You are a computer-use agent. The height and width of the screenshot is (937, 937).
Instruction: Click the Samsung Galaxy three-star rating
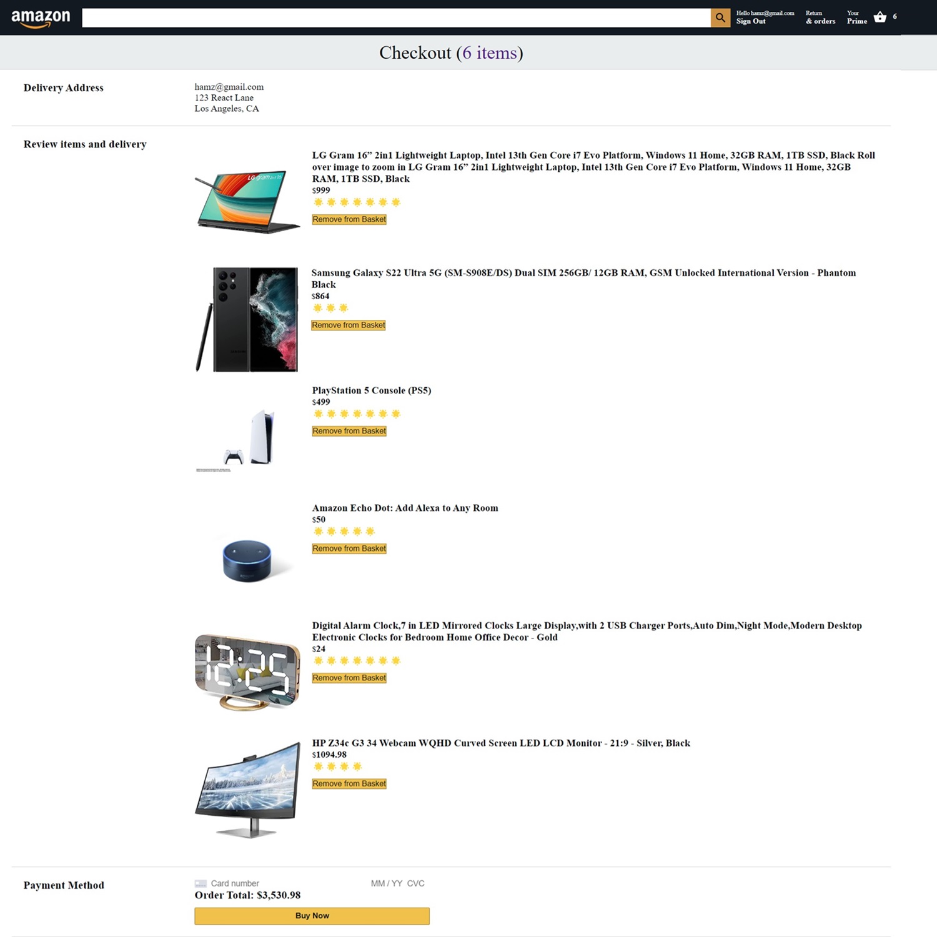pyautogui.click(x=330, y=308)
